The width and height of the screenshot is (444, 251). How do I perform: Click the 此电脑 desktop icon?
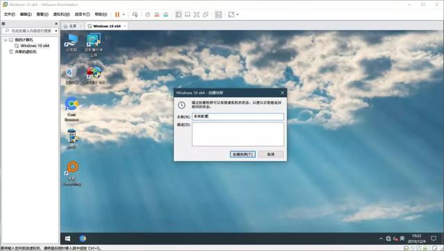(x=71, y=43)
